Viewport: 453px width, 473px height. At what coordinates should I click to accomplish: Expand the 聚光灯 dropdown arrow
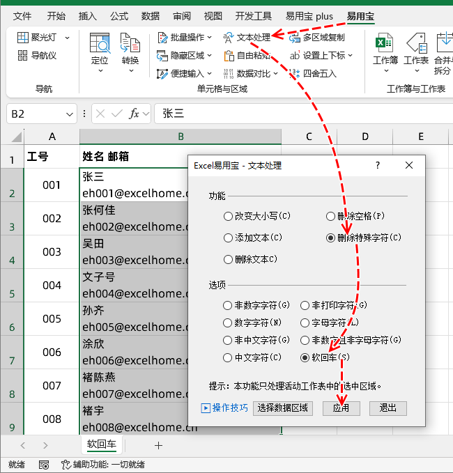coord(67,38)
